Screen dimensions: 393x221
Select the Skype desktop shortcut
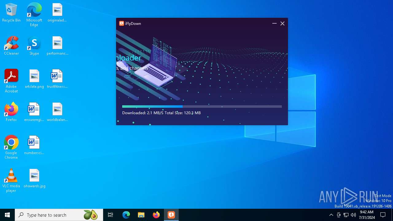pos(34,46)
